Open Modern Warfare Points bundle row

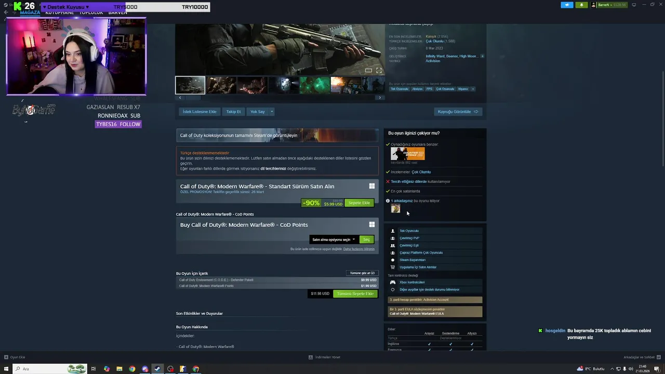277,286
